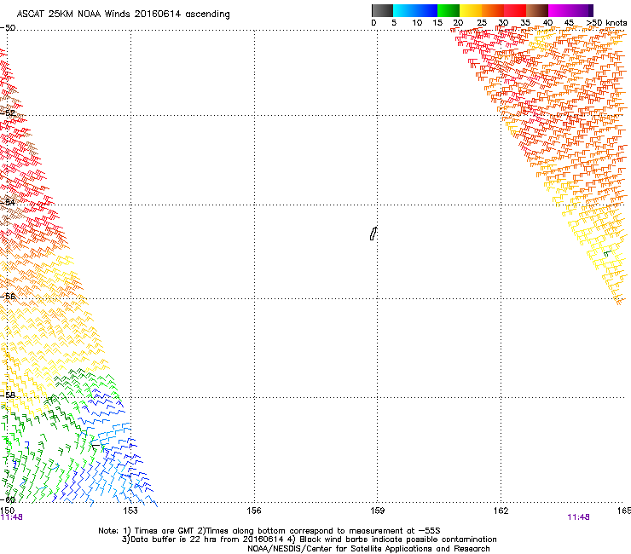The height and width of the screenshot is (554, 631).
Task: Click the cyan 5-10 knots legend swatch
Action: click(404, 10)
